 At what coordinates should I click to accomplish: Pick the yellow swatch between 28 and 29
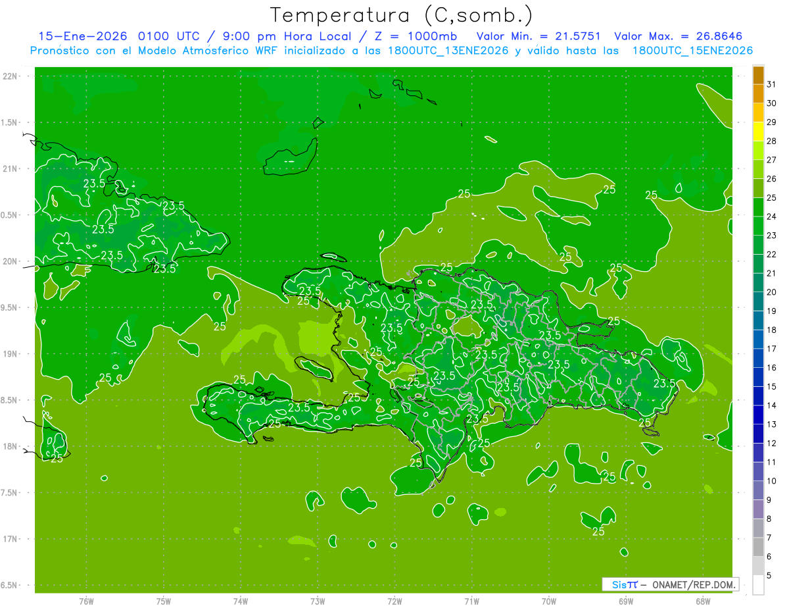coord(758,132)
